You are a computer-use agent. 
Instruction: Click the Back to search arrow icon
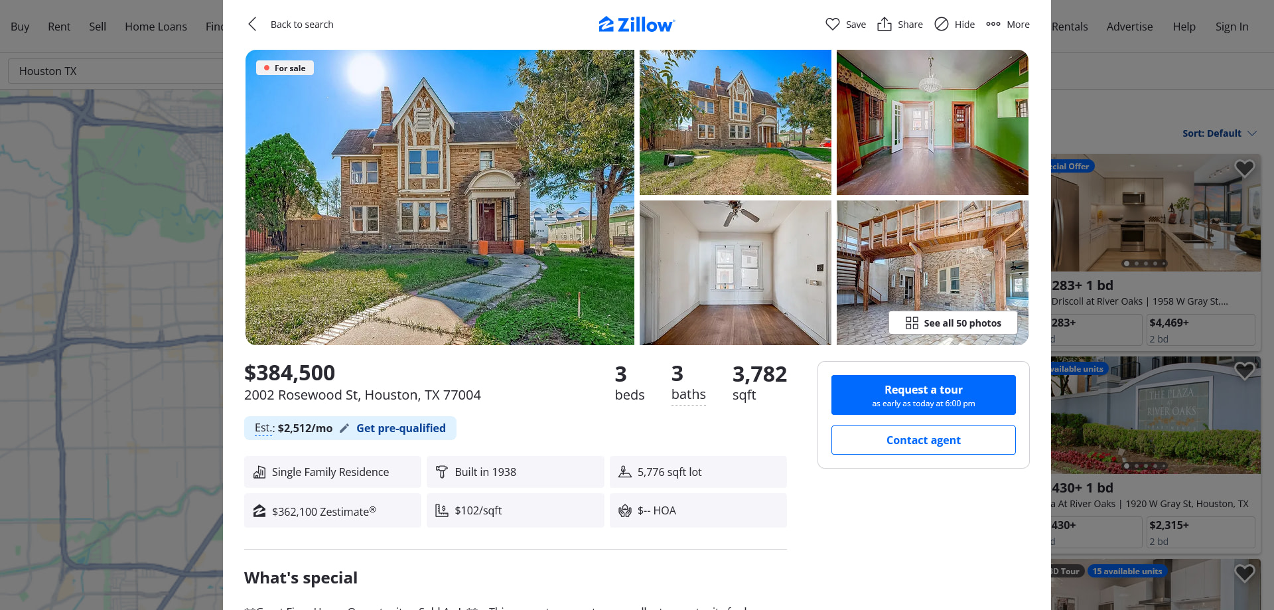(x=252, y=25)
